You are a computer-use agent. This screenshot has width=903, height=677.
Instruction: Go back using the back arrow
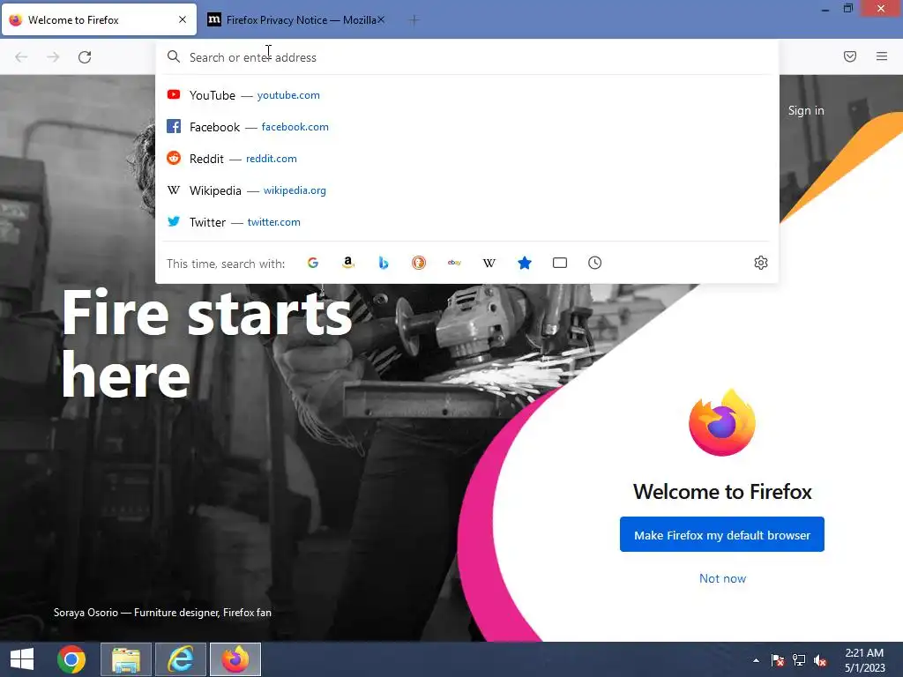tap(21, 57)
